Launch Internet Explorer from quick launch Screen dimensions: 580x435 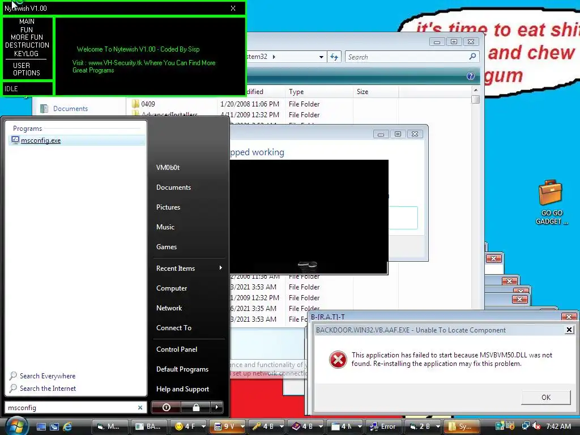[67, 427]
